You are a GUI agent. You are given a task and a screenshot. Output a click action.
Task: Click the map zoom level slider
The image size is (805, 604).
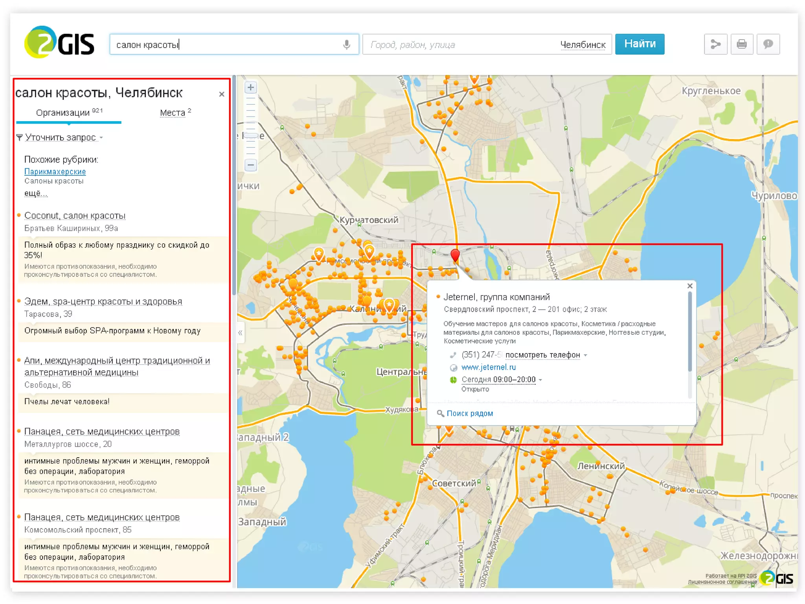[x=251, y=135]
